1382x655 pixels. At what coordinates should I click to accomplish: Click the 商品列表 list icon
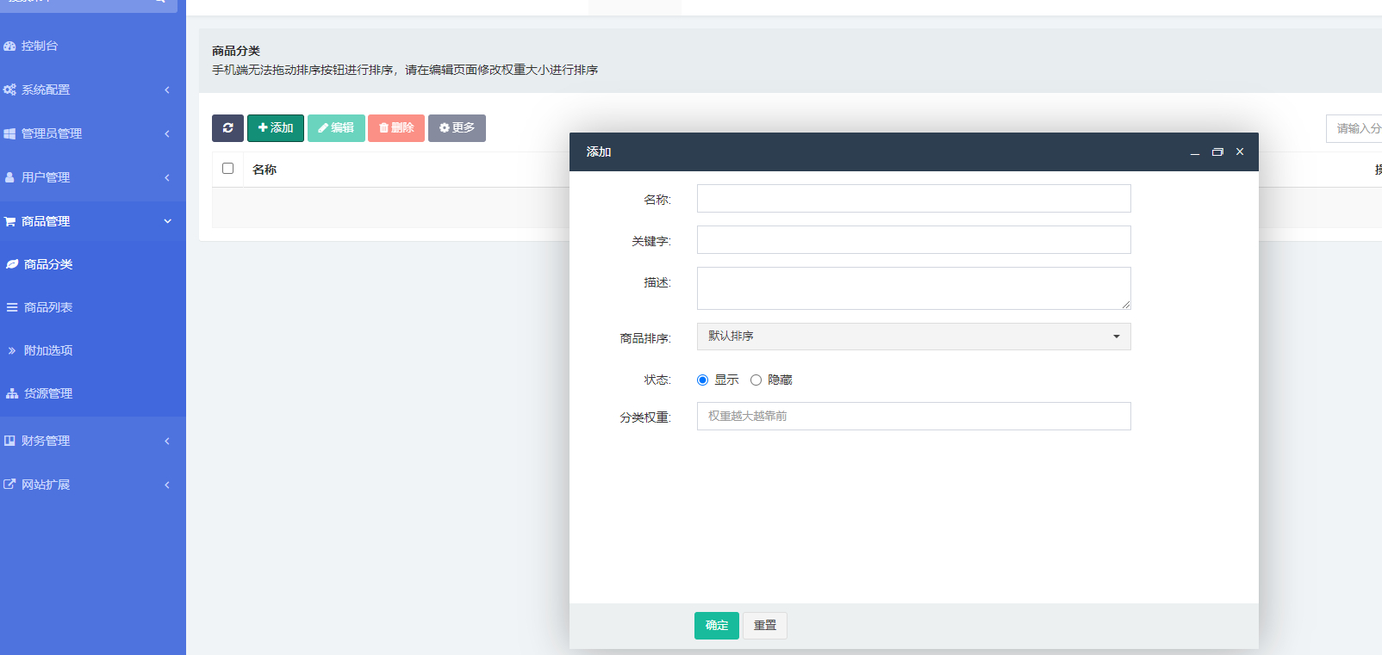click(12, 307)
